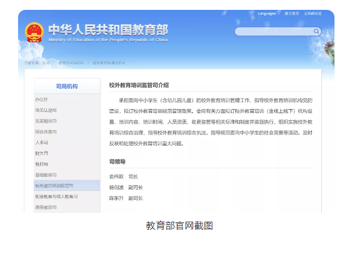This screenshot has width=363, height=260.
Task: Open the Languages dropdown
Action: (x=268, y=13)
